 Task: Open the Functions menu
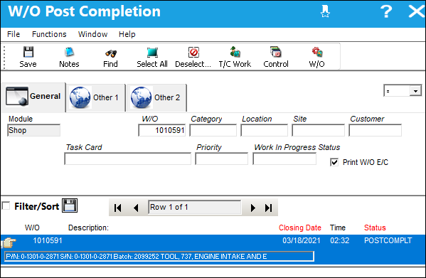pyautogui.click(x=49, y=34)
